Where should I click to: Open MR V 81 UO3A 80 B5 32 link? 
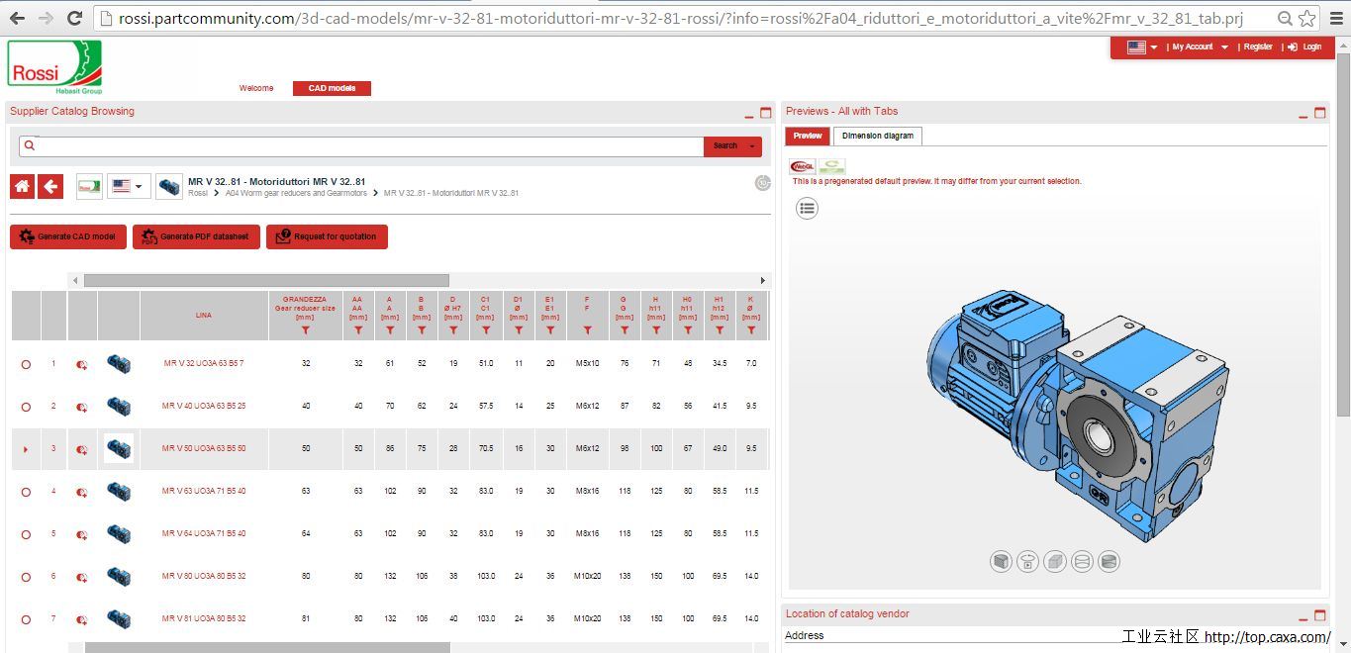[x=203, y=619]
